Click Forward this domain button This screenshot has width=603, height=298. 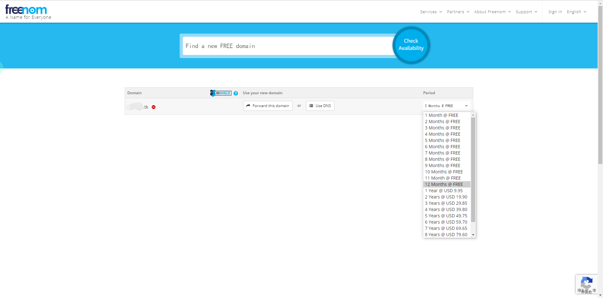pyautogui.click(x=268, y=106)
